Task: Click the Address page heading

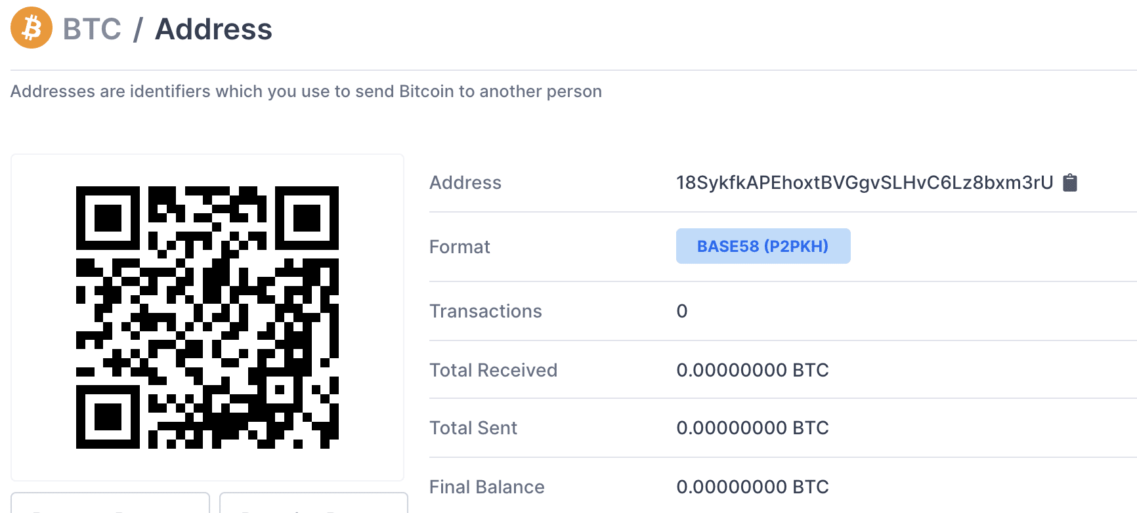Action: (213, 29)
